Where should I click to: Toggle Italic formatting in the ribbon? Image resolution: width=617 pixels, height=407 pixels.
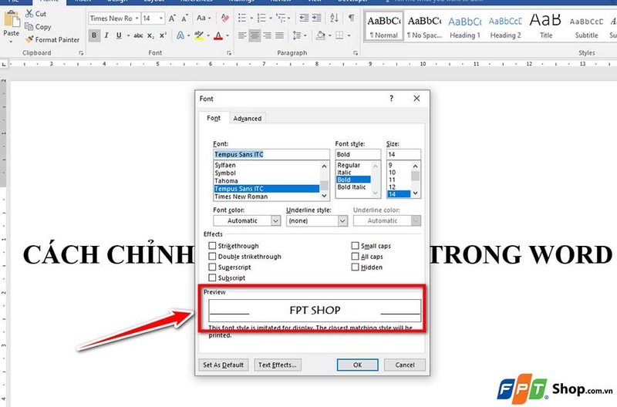(x=106, y=35)
